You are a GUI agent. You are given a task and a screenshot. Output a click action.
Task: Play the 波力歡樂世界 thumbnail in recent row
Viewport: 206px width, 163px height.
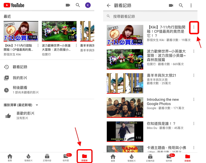click(59, 31)
